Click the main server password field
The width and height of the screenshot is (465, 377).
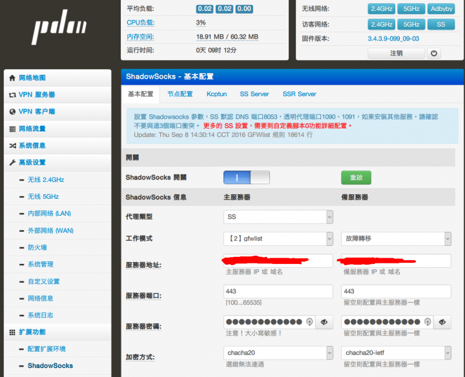tap(269, 322)
